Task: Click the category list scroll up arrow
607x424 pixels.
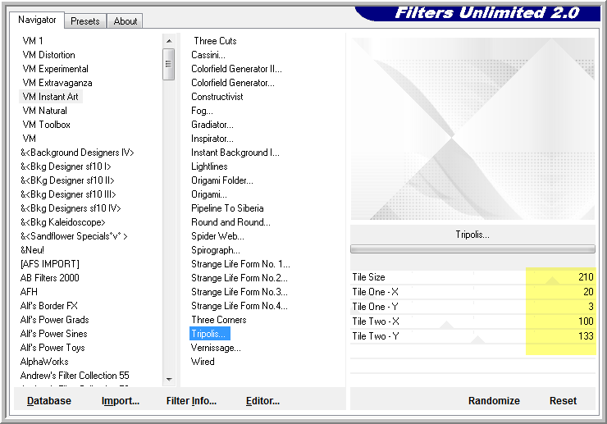Action: [x=169, y=41]
